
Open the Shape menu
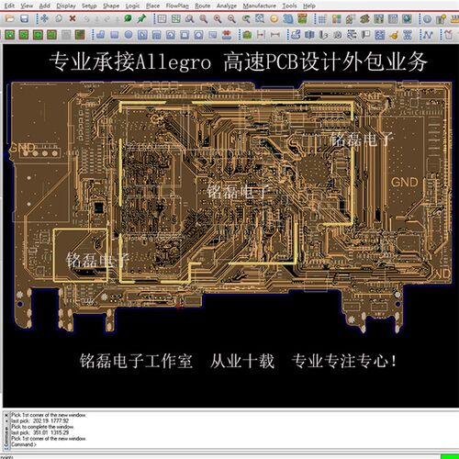(111, 6)
